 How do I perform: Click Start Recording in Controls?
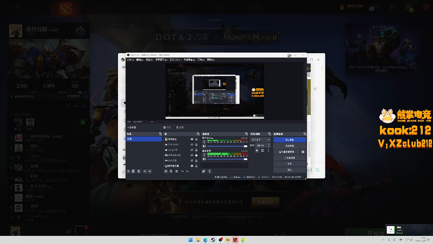(290, 146)
